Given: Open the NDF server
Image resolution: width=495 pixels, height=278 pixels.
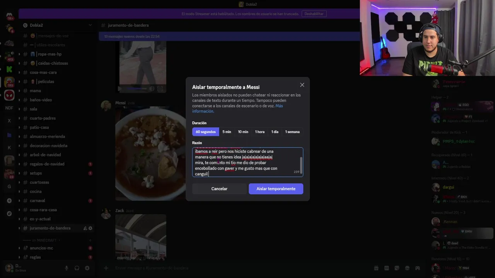Looking at the screenshot, I should tap(9, 108).
